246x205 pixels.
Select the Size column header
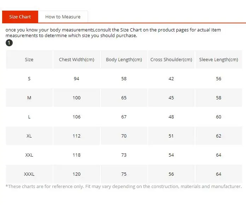(x=29, y=60)
